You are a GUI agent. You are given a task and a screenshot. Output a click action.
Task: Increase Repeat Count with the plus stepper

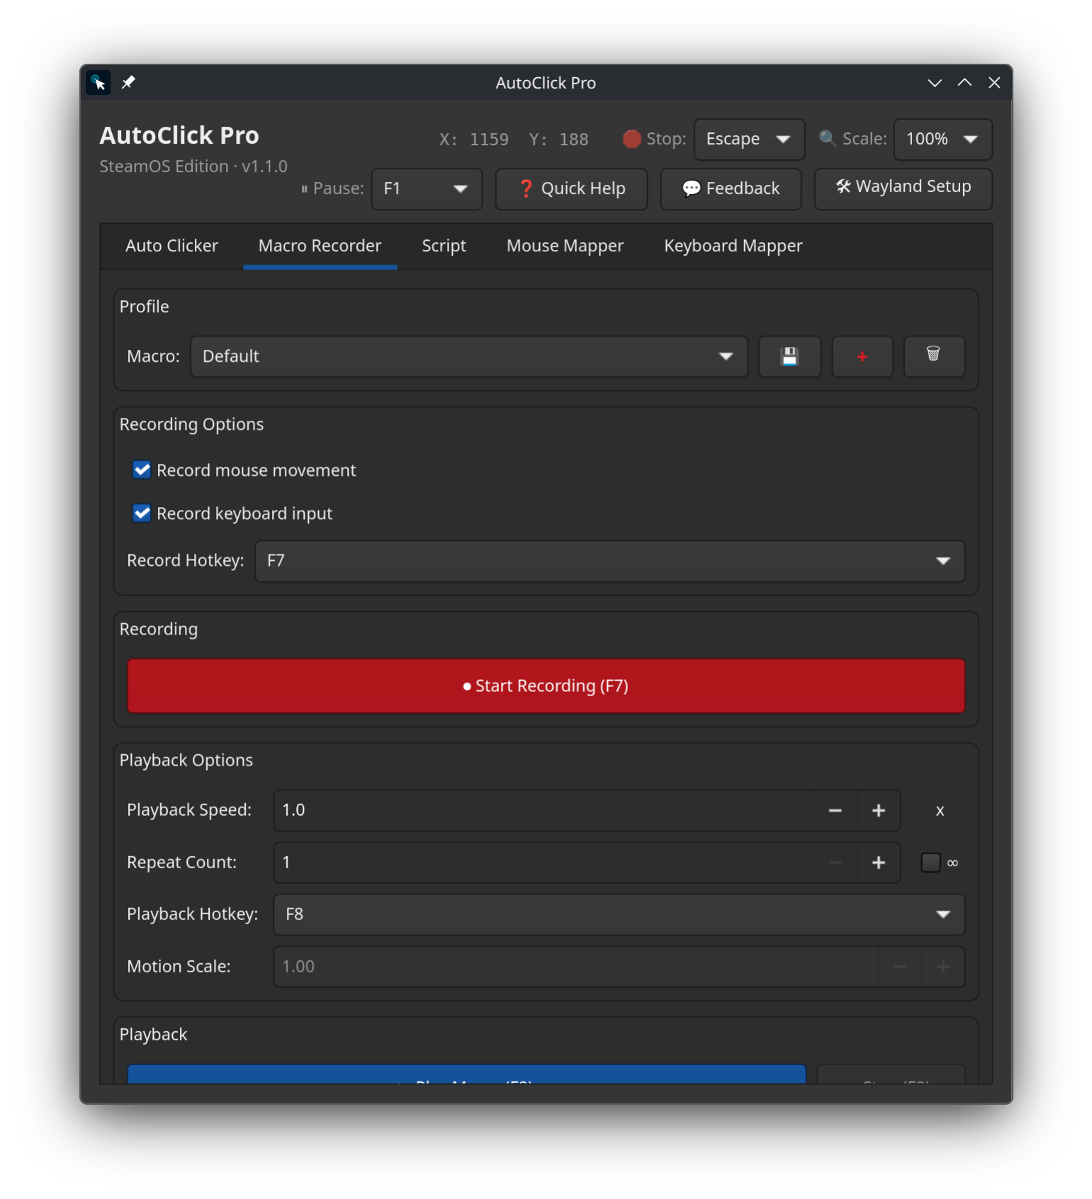tap(878, 863)
